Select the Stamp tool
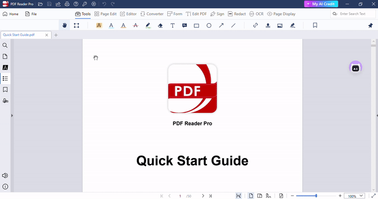Screen dimensions: 378x199 (x=268, y=25)
